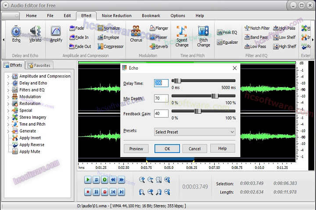Apply the Low Pass filter
This screenshot has width=316, height=210.
coord(255,46)
